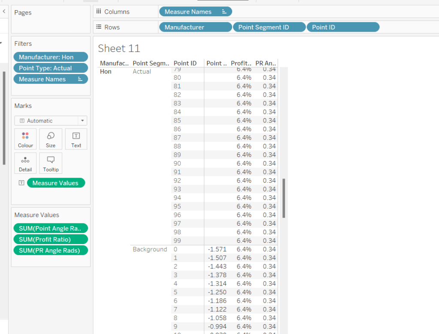The height and width of the screenshot is (334, 439).
Task: Open the Size marks card
Action: (51, 139)
